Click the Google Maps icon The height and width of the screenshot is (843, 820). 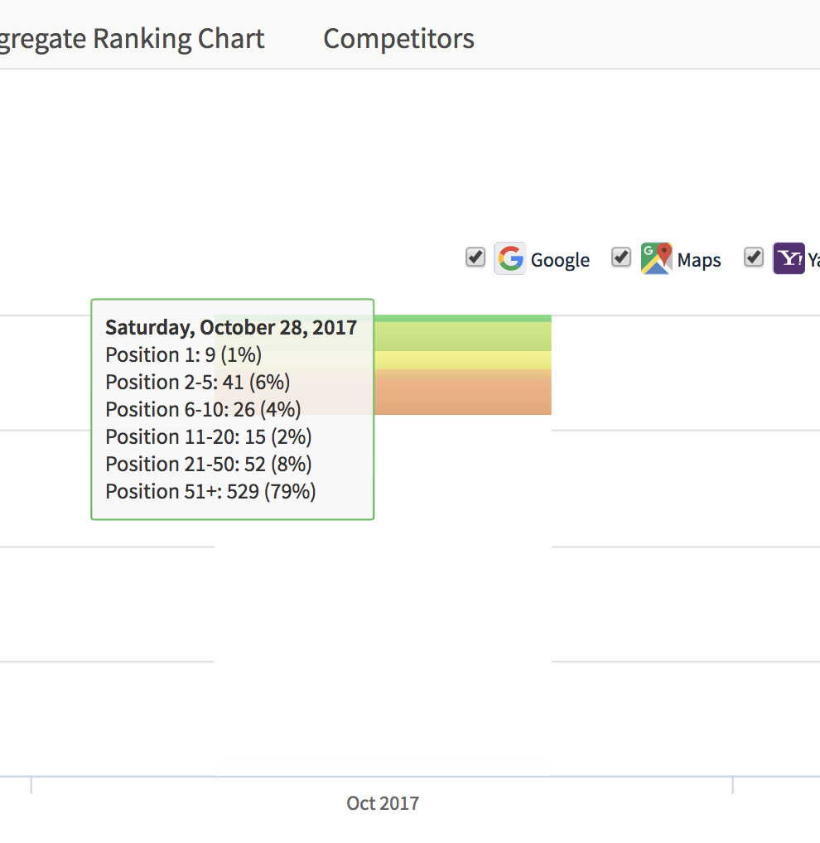pyautogui.click(x=656, y=259)
